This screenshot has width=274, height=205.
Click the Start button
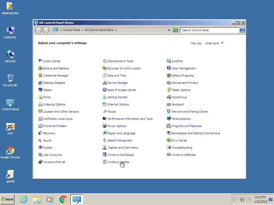coord(7,199)
